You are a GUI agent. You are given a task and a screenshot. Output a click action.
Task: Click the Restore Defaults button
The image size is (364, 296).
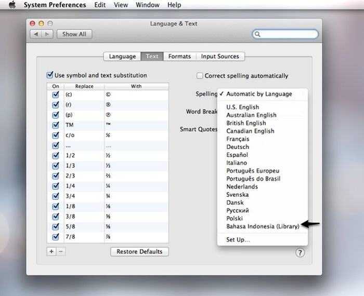139,252
